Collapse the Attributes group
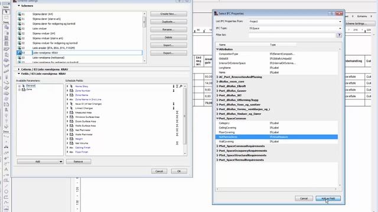The image size is (378, 212). [217, 49]
